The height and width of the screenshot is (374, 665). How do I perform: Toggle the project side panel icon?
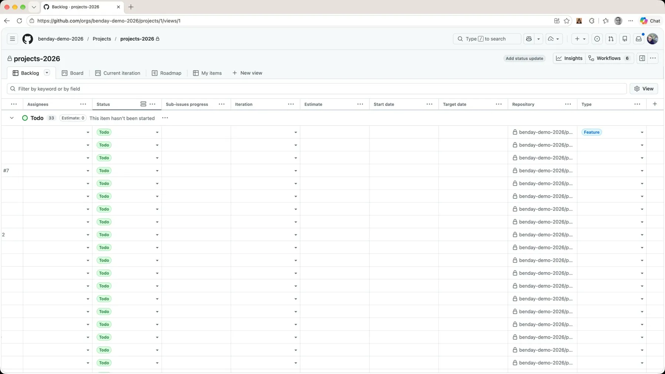[x=642, y=58]
